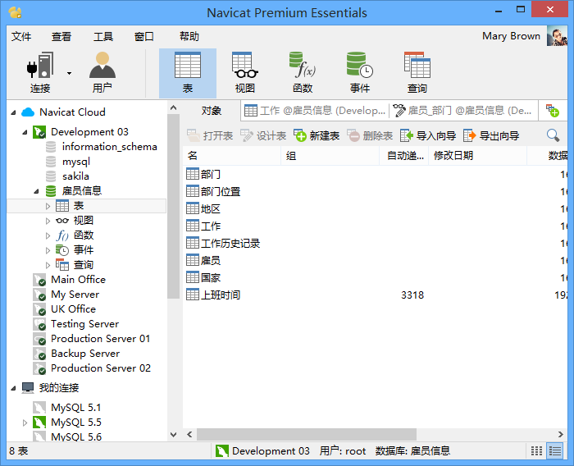Select the 工作 table icon

tap(193, 226)
